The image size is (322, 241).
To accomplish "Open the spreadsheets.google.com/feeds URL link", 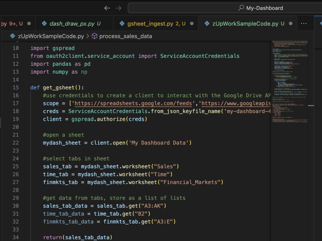I will 133,103.
